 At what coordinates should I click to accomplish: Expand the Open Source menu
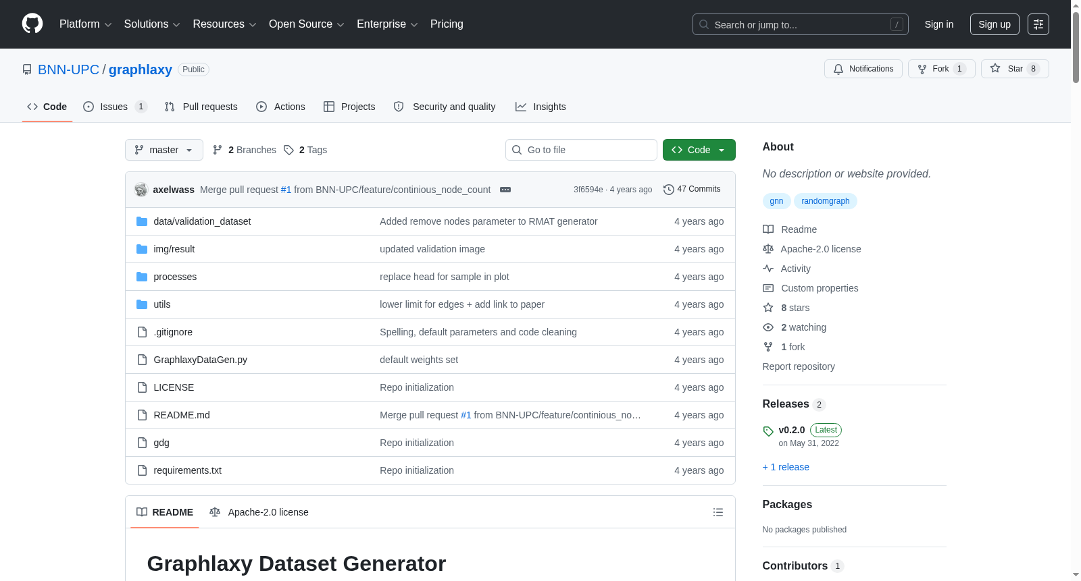[x=307, y=24]
